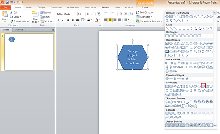Pick the Back or Previous action button
This screenshot has height=134, width=220.
tap(167, 125)
